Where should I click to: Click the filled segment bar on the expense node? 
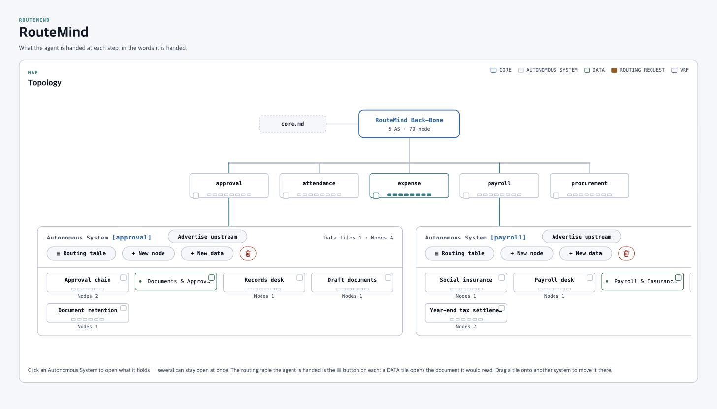pos(409,195)
